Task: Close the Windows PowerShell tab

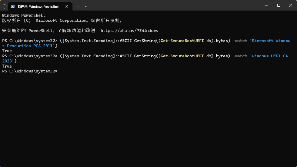Action: coord(67,6)
